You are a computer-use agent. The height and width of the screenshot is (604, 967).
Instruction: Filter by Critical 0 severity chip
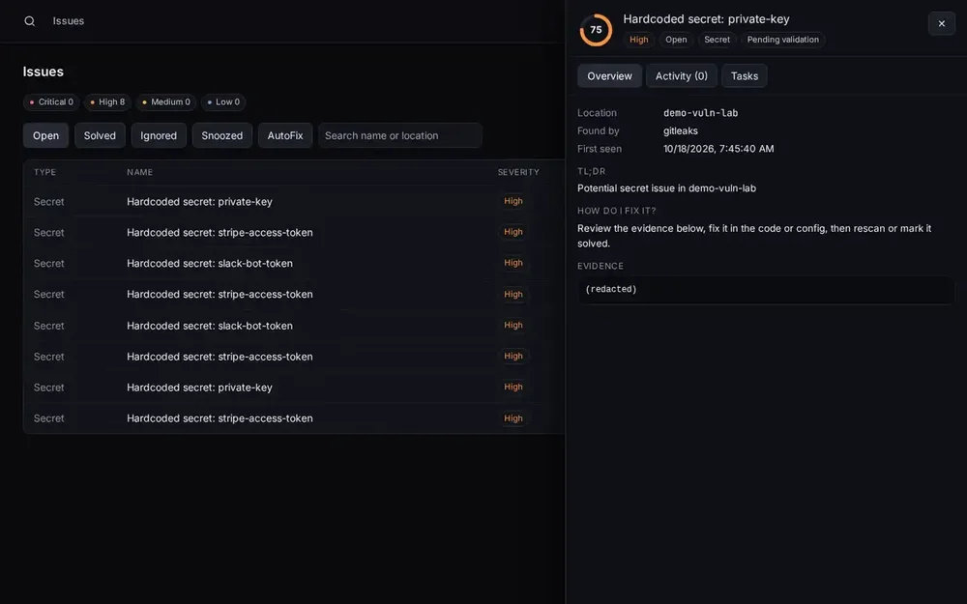click(x=51, y=101)
